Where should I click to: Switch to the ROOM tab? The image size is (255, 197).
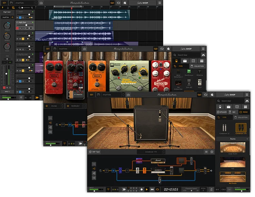click(244, 112)
